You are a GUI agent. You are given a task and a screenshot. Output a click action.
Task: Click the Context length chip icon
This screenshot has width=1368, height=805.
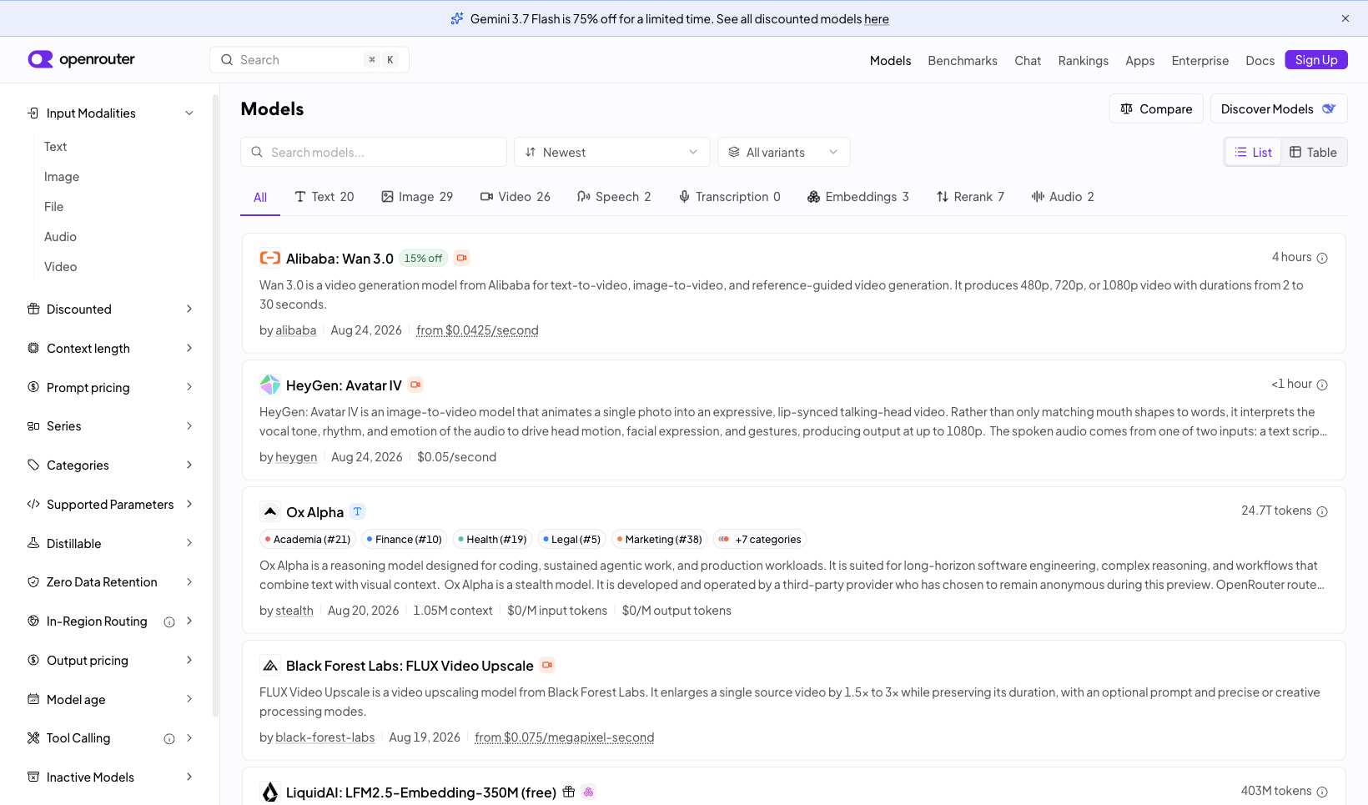[x=33, y=348]
